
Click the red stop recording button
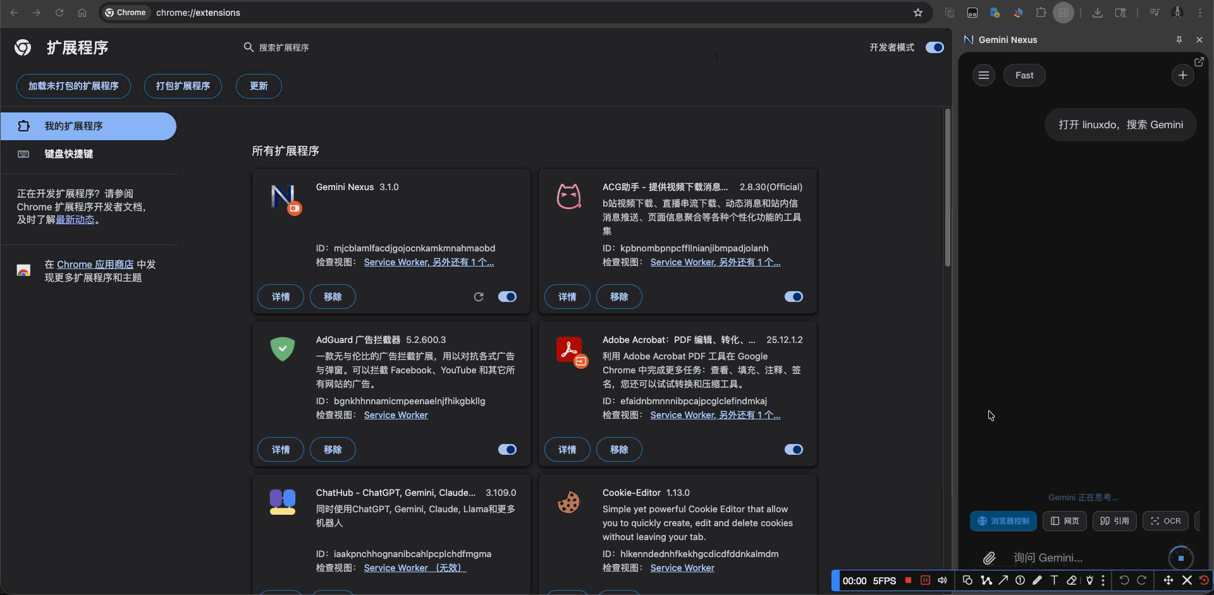click(908, 580)
